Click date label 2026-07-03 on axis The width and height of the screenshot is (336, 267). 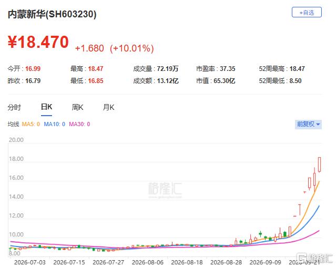[x=30, y=262]
